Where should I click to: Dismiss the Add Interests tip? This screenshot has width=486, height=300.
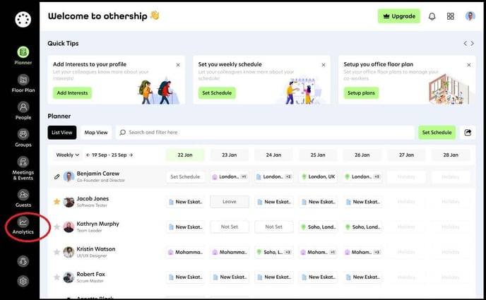(178, 65)
